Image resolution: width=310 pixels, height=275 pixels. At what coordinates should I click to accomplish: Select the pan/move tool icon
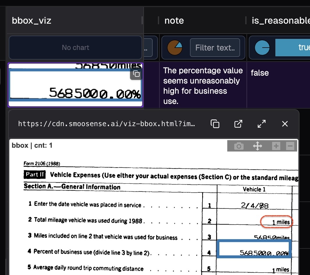pyautogui.click(x=258, y=146)
